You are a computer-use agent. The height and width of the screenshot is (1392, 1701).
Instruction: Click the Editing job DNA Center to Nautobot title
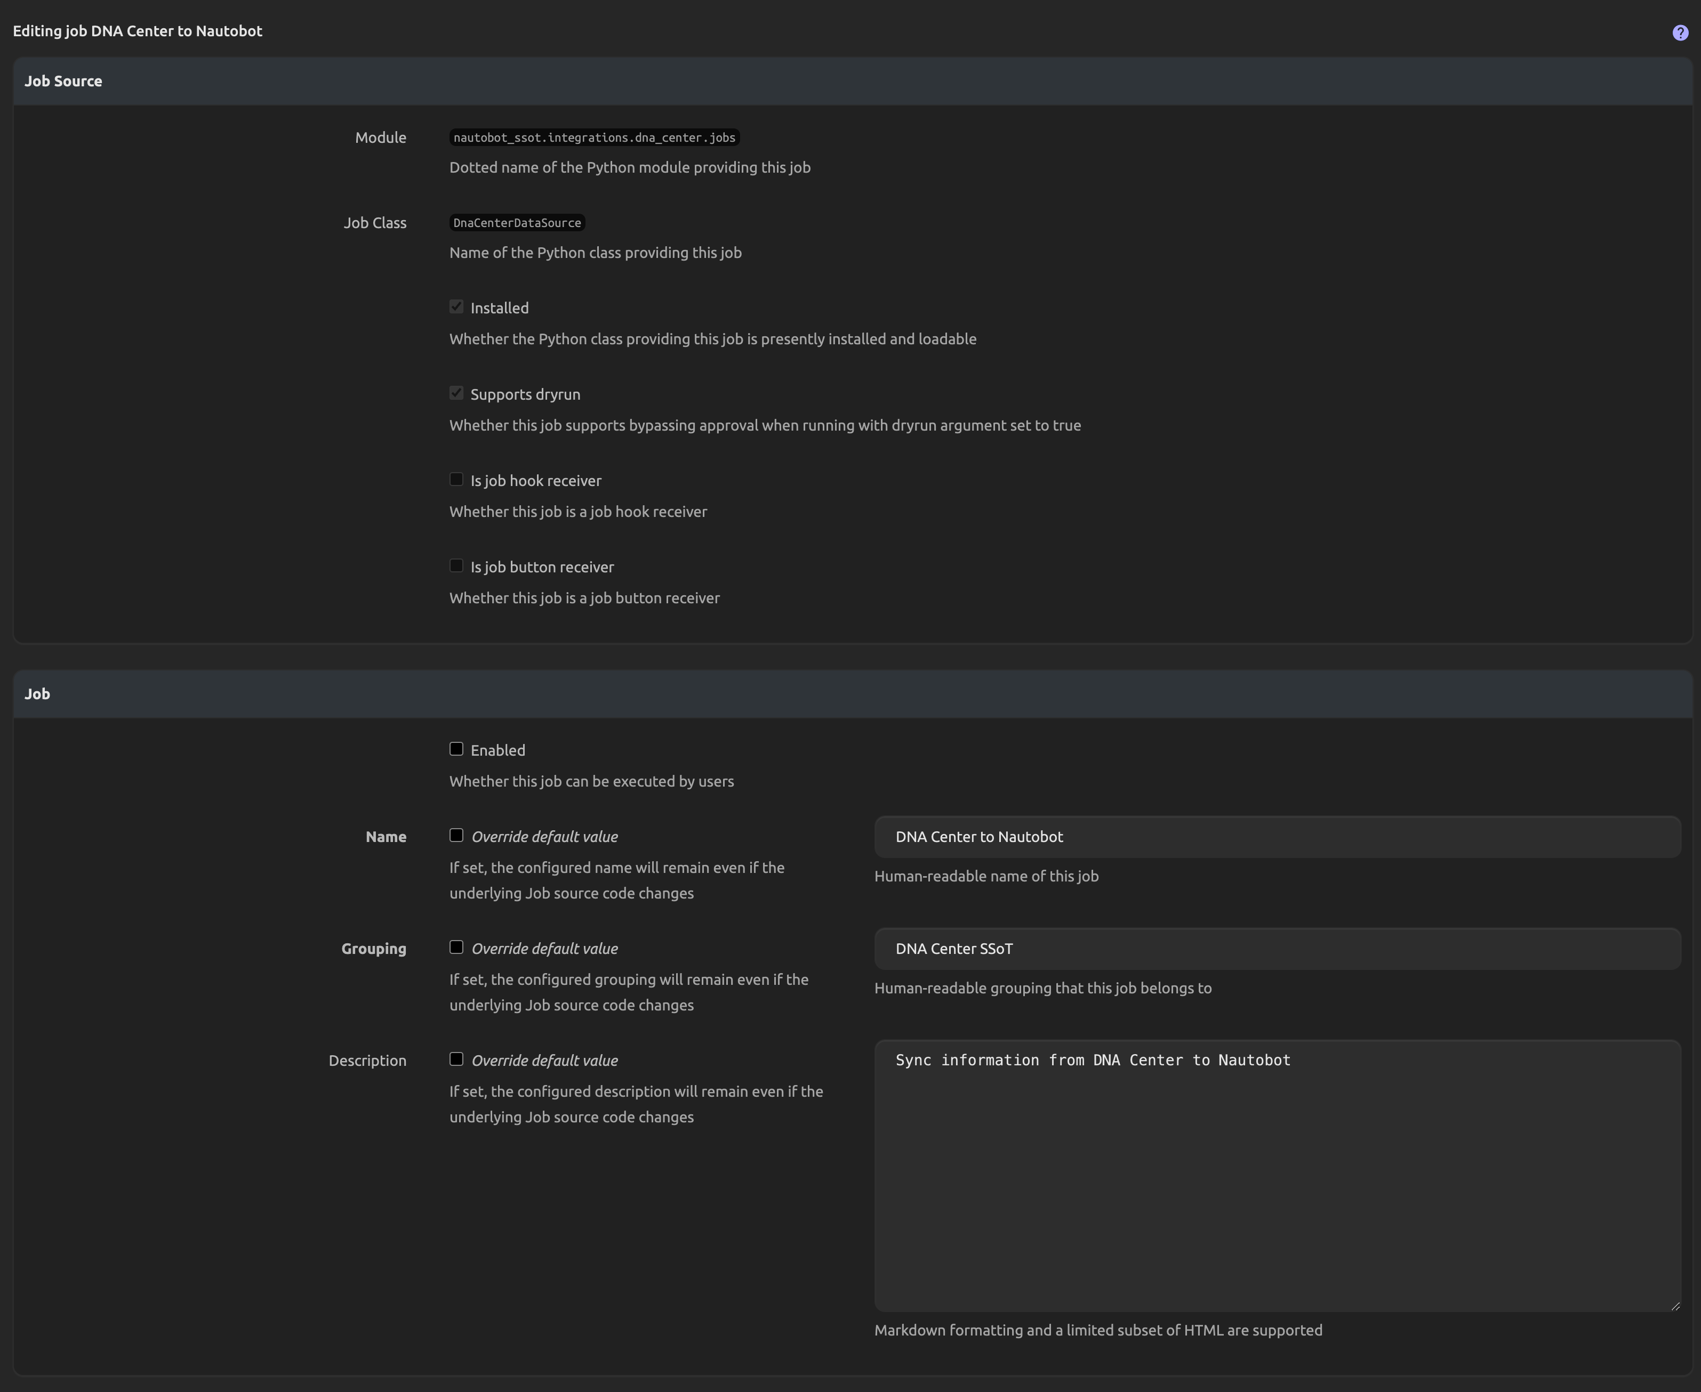137,31
